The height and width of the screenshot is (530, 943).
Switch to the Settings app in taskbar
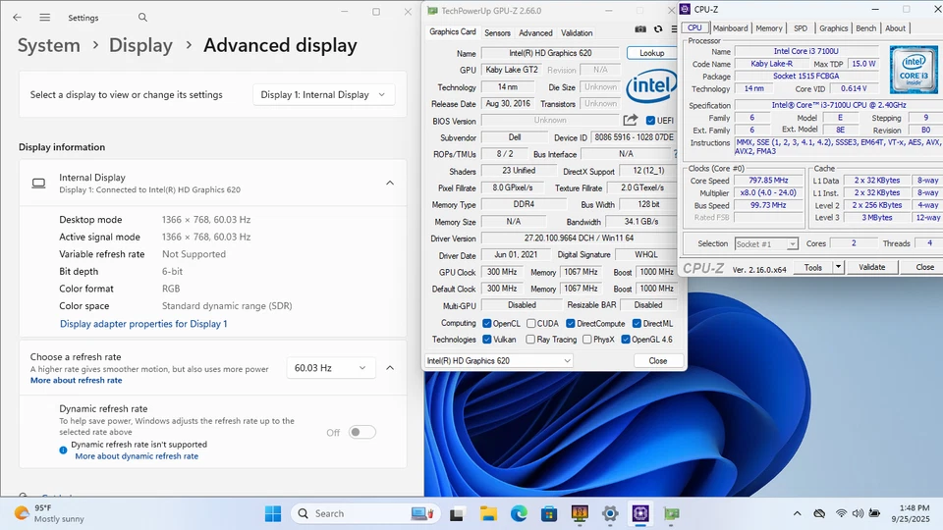610,513
